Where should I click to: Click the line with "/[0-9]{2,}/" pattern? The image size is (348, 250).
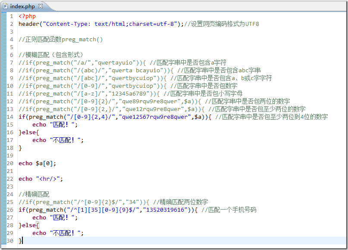[162, 109]
